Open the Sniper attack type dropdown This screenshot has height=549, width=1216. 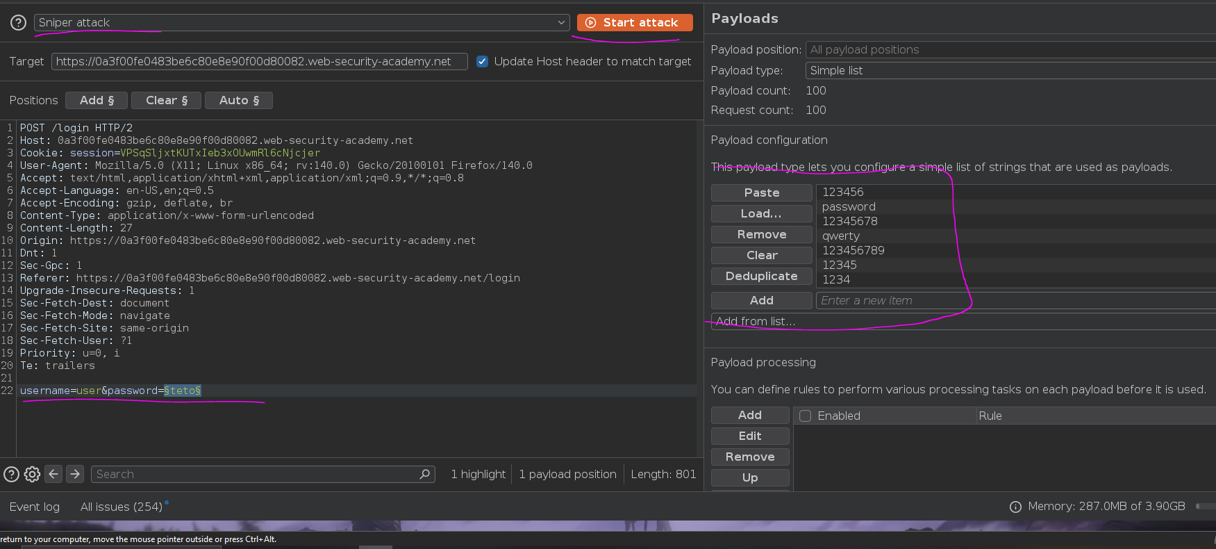[x=301, y=22]
